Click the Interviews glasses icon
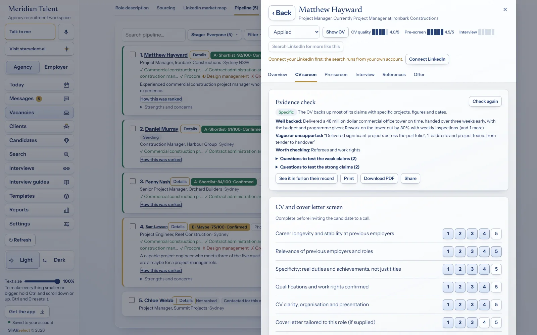 [x=66, y=169]
